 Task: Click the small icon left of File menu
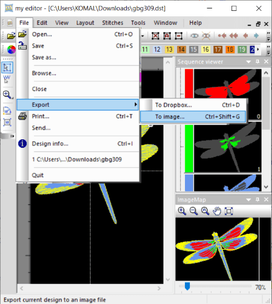pos(10,23)
